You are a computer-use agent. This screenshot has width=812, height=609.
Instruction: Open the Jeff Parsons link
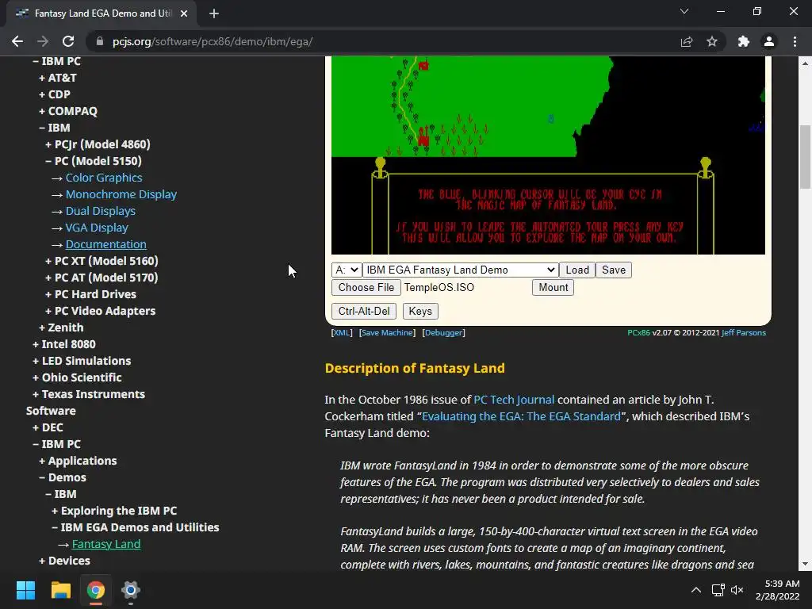point(744,332)
